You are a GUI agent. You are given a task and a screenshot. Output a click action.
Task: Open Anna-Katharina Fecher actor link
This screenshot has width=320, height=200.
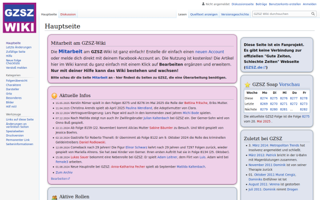128,167
